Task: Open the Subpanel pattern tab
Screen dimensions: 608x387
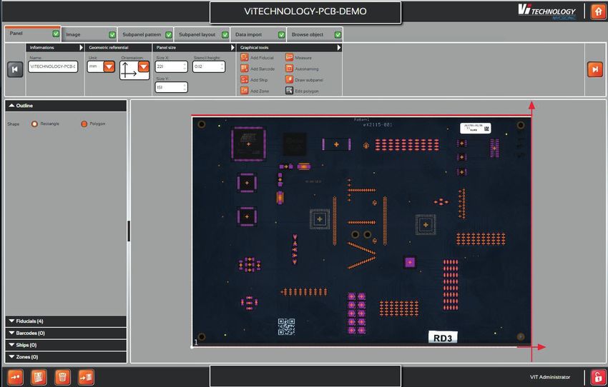Action: [x=145, y=34]
